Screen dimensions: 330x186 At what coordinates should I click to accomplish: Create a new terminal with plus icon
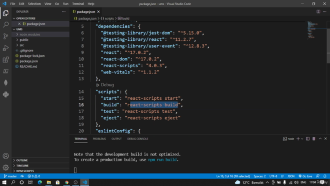tap(298, 139)
